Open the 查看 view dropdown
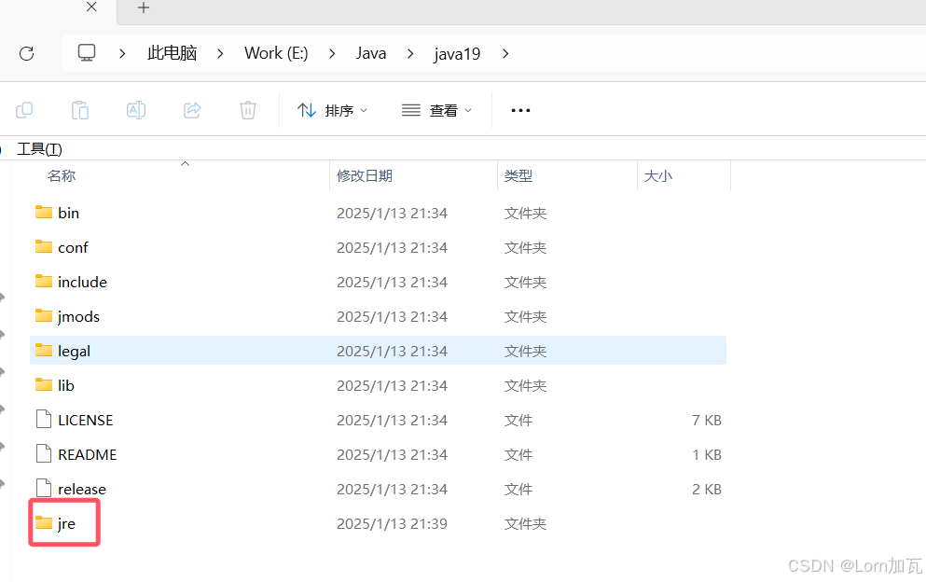The width and height of the screenshot is (926, 582). coord(436,110)
